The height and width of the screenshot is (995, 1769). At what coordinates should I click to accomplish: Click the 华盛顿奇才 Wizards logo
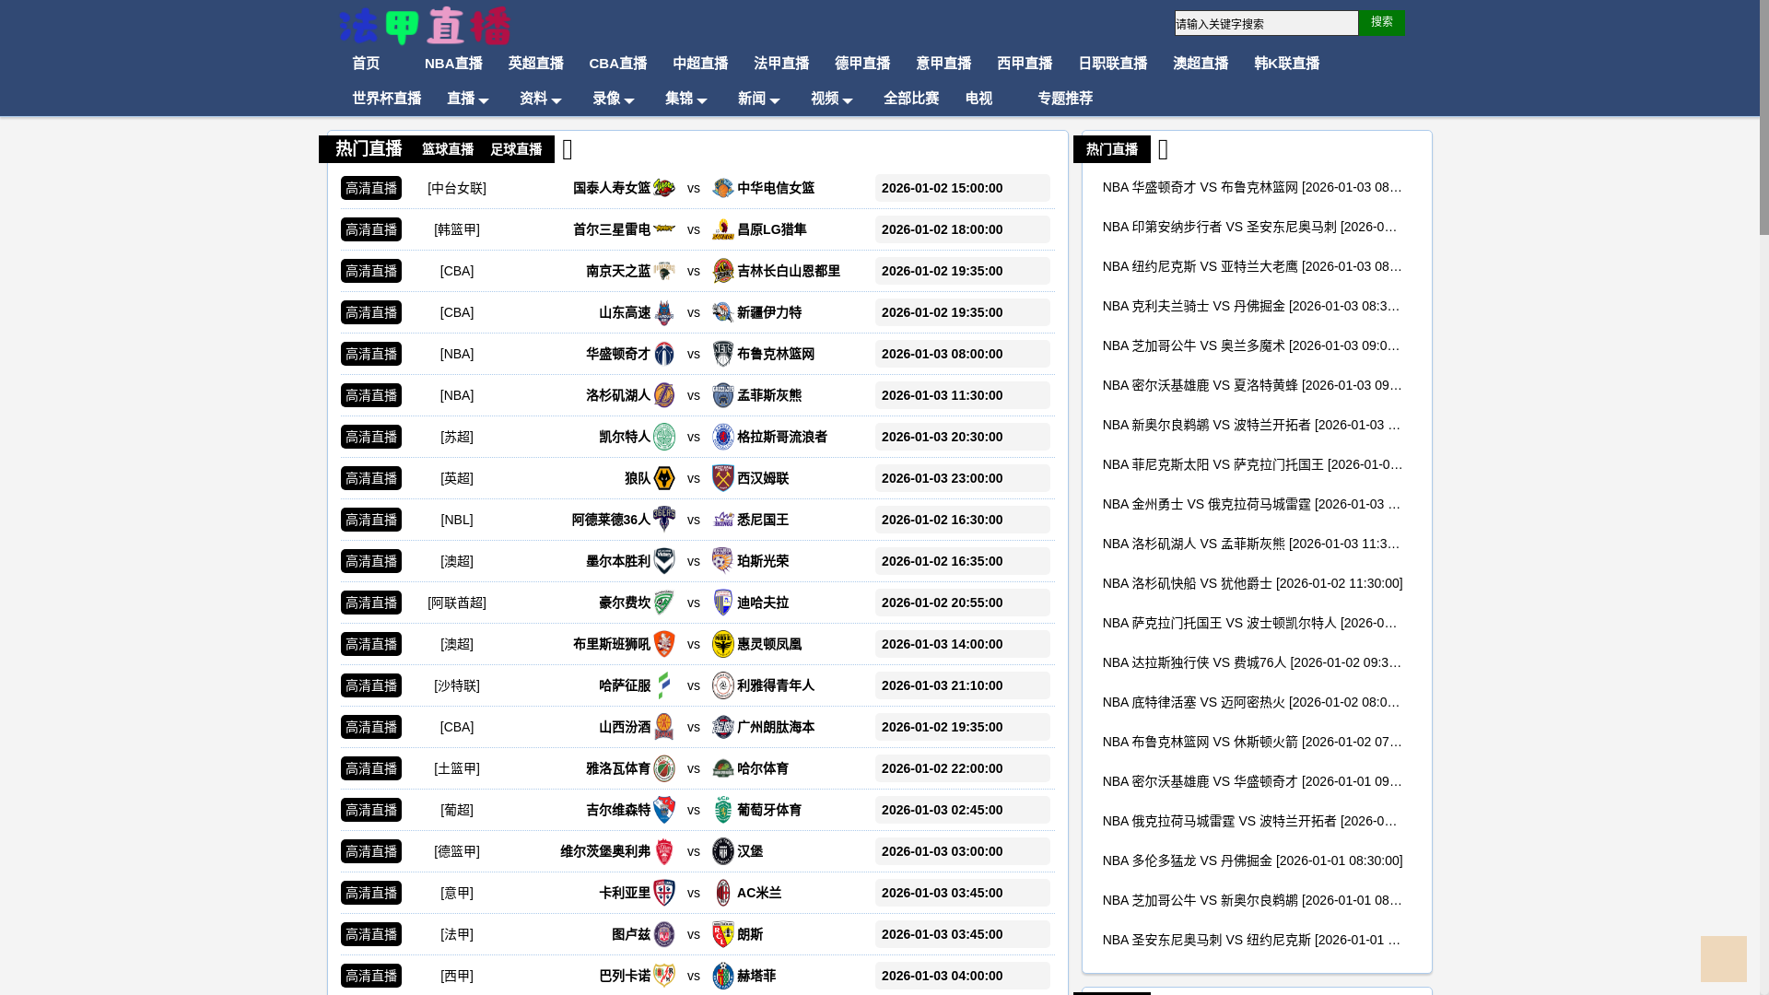664,354
